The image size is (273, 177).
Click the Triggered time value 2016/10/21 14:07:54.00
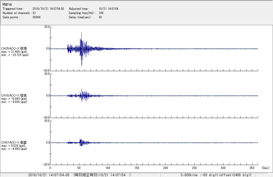50,9
